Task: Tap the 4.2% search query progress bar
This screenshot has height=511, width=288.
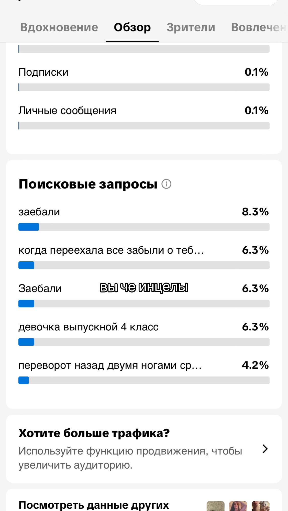Action: 144,380
